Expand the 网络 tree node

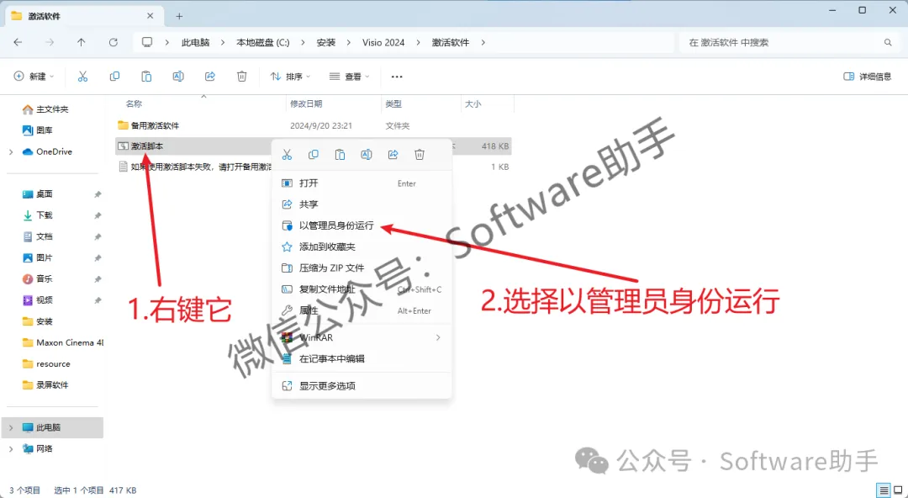click(11, 448)
